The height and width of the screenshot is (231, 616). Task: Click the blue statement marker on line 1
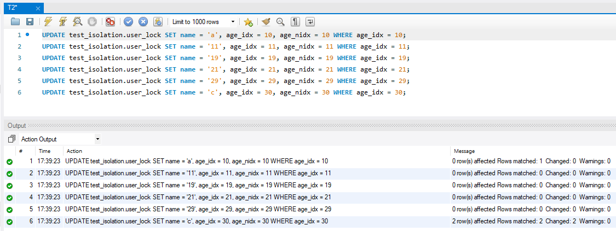(x=27, y=34)
